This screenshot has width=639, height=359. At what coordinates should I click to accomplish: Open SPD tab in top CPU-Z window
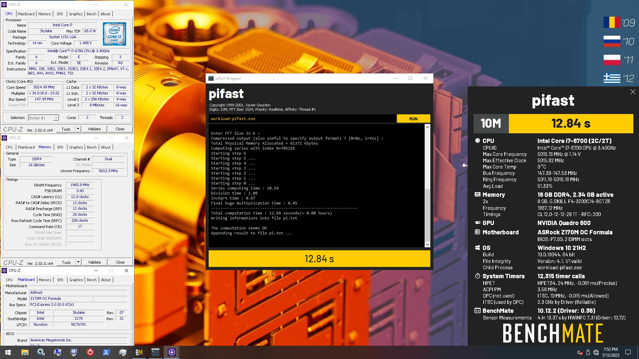[60, 14]
